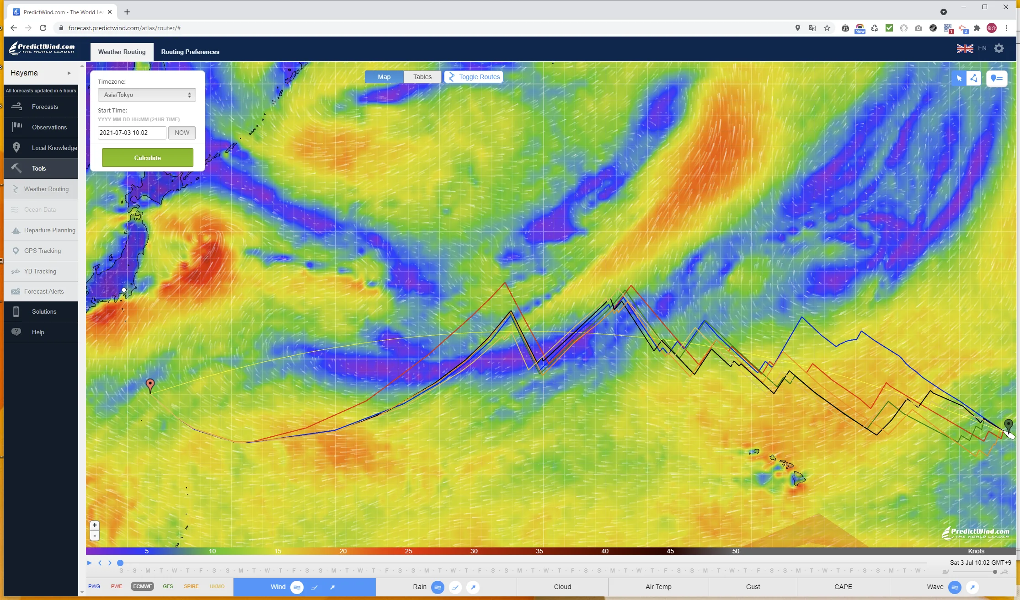Click the slow snail animation speed icon

click(x=945, y=572)
